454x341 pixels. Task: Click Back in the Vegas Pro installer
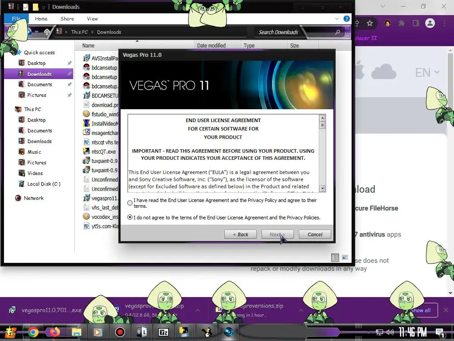pos(240,234)
